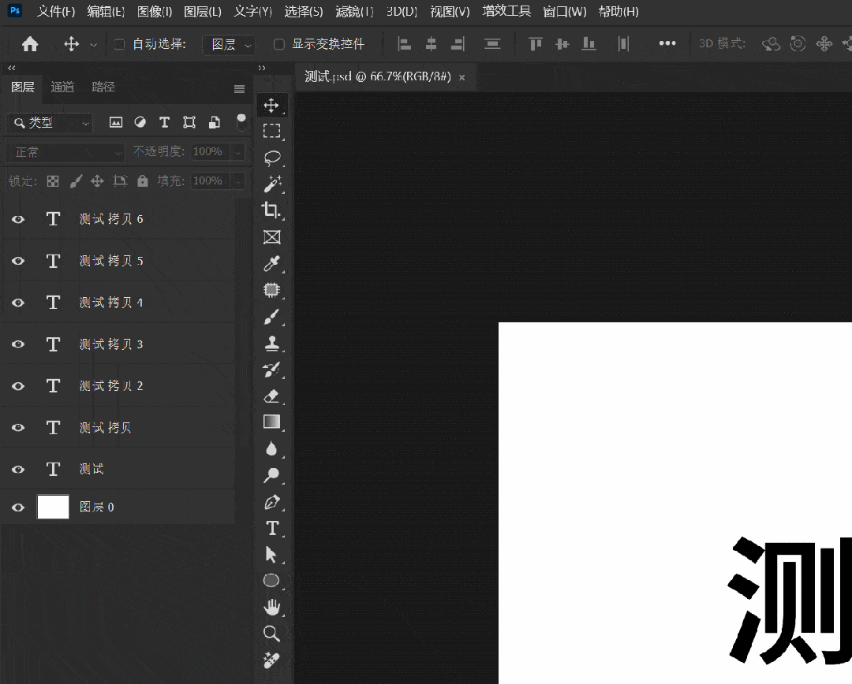Open Move tool preset picker arrow
The height and width of the screenshot is (684, 852).
93,45
